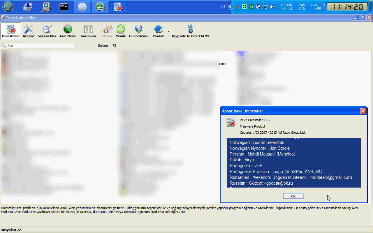Screen dimensions: 373x233
Task: Expand the hidden tray icons arrow
Action: click(x=231, y=7)
